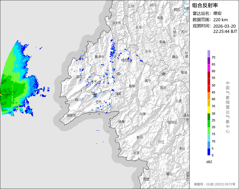Click the light purple 70 dBZ legend swatch
The image size is (239, 189).
pyautogui.click(x=209, y=54)
